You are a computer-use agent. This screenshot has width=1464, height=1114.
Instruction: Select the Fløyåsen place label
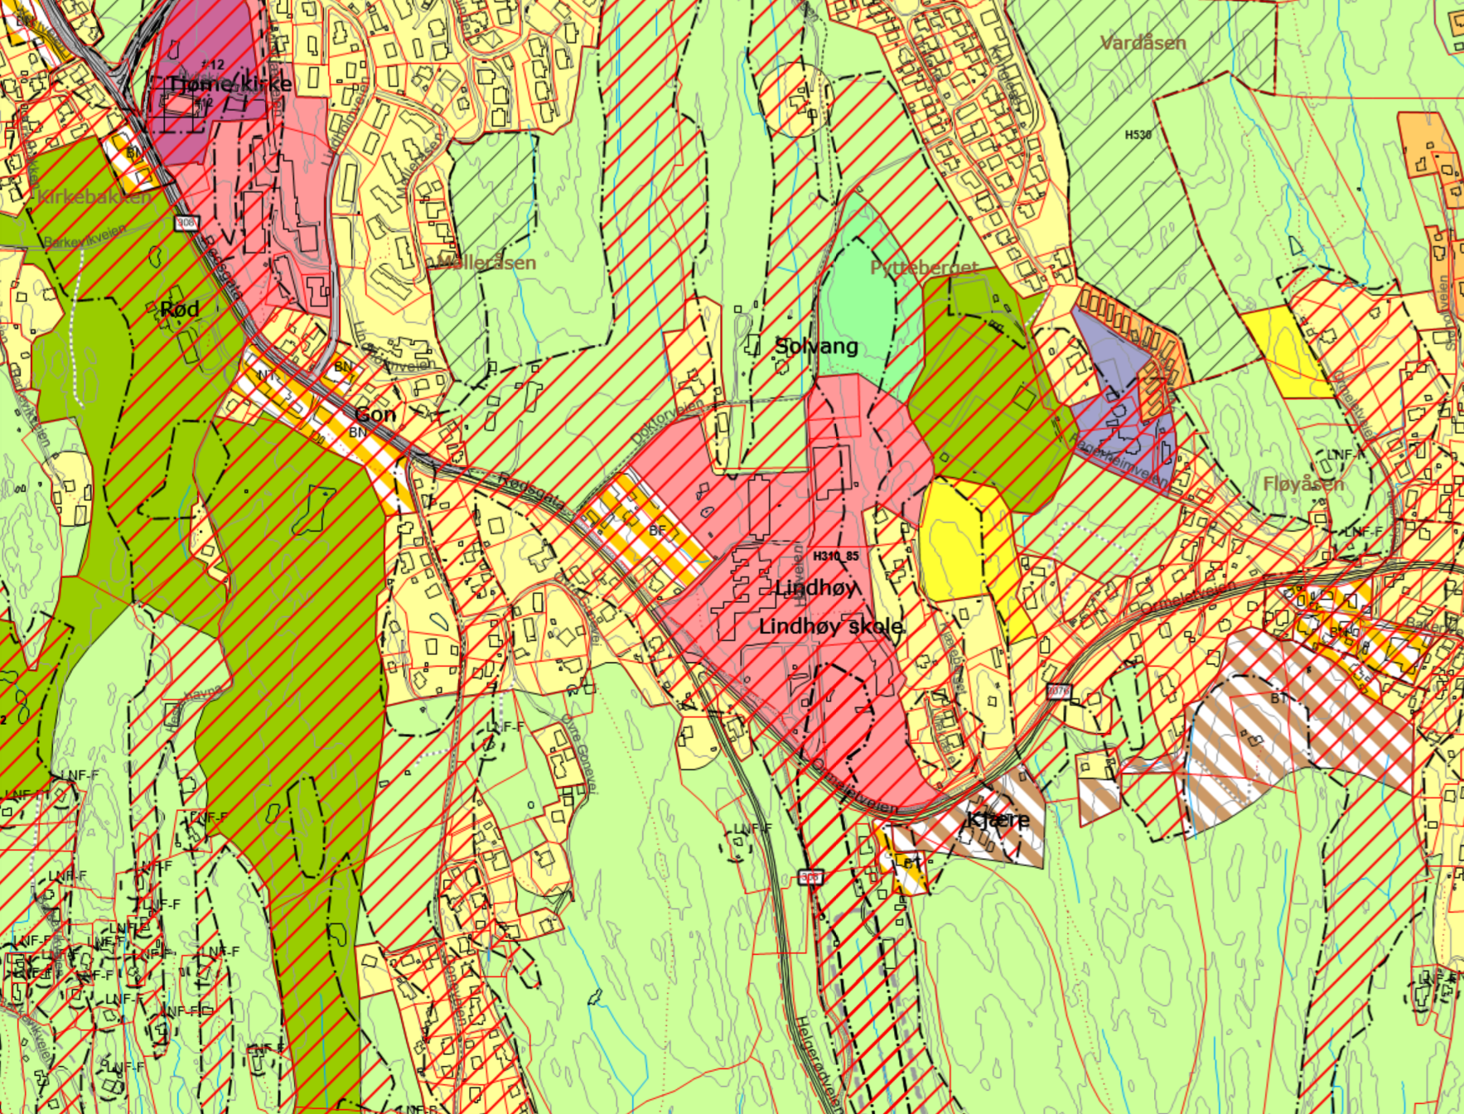pyautogui.click(x=1303, y=484)
